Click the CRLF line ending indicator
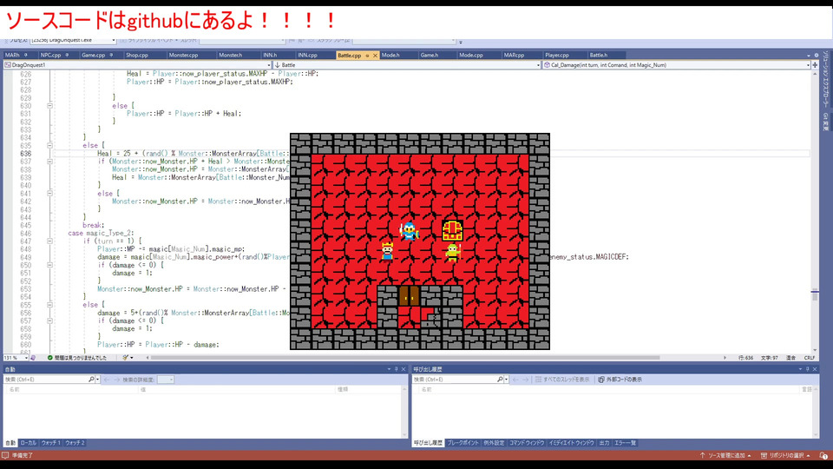The image size is (833, 469). pos(809,358)
